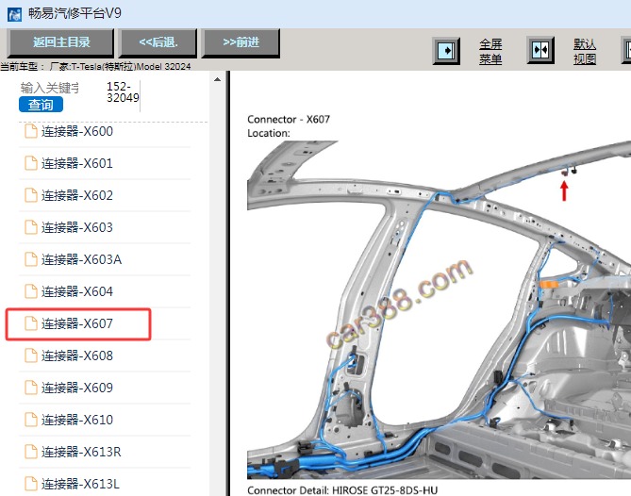Click document icon beside 连接器-X603
This screenshot has width=631, height=496.
[31, 227]
